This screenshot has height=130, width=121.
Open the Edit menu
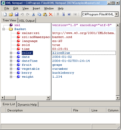(16, 9)
